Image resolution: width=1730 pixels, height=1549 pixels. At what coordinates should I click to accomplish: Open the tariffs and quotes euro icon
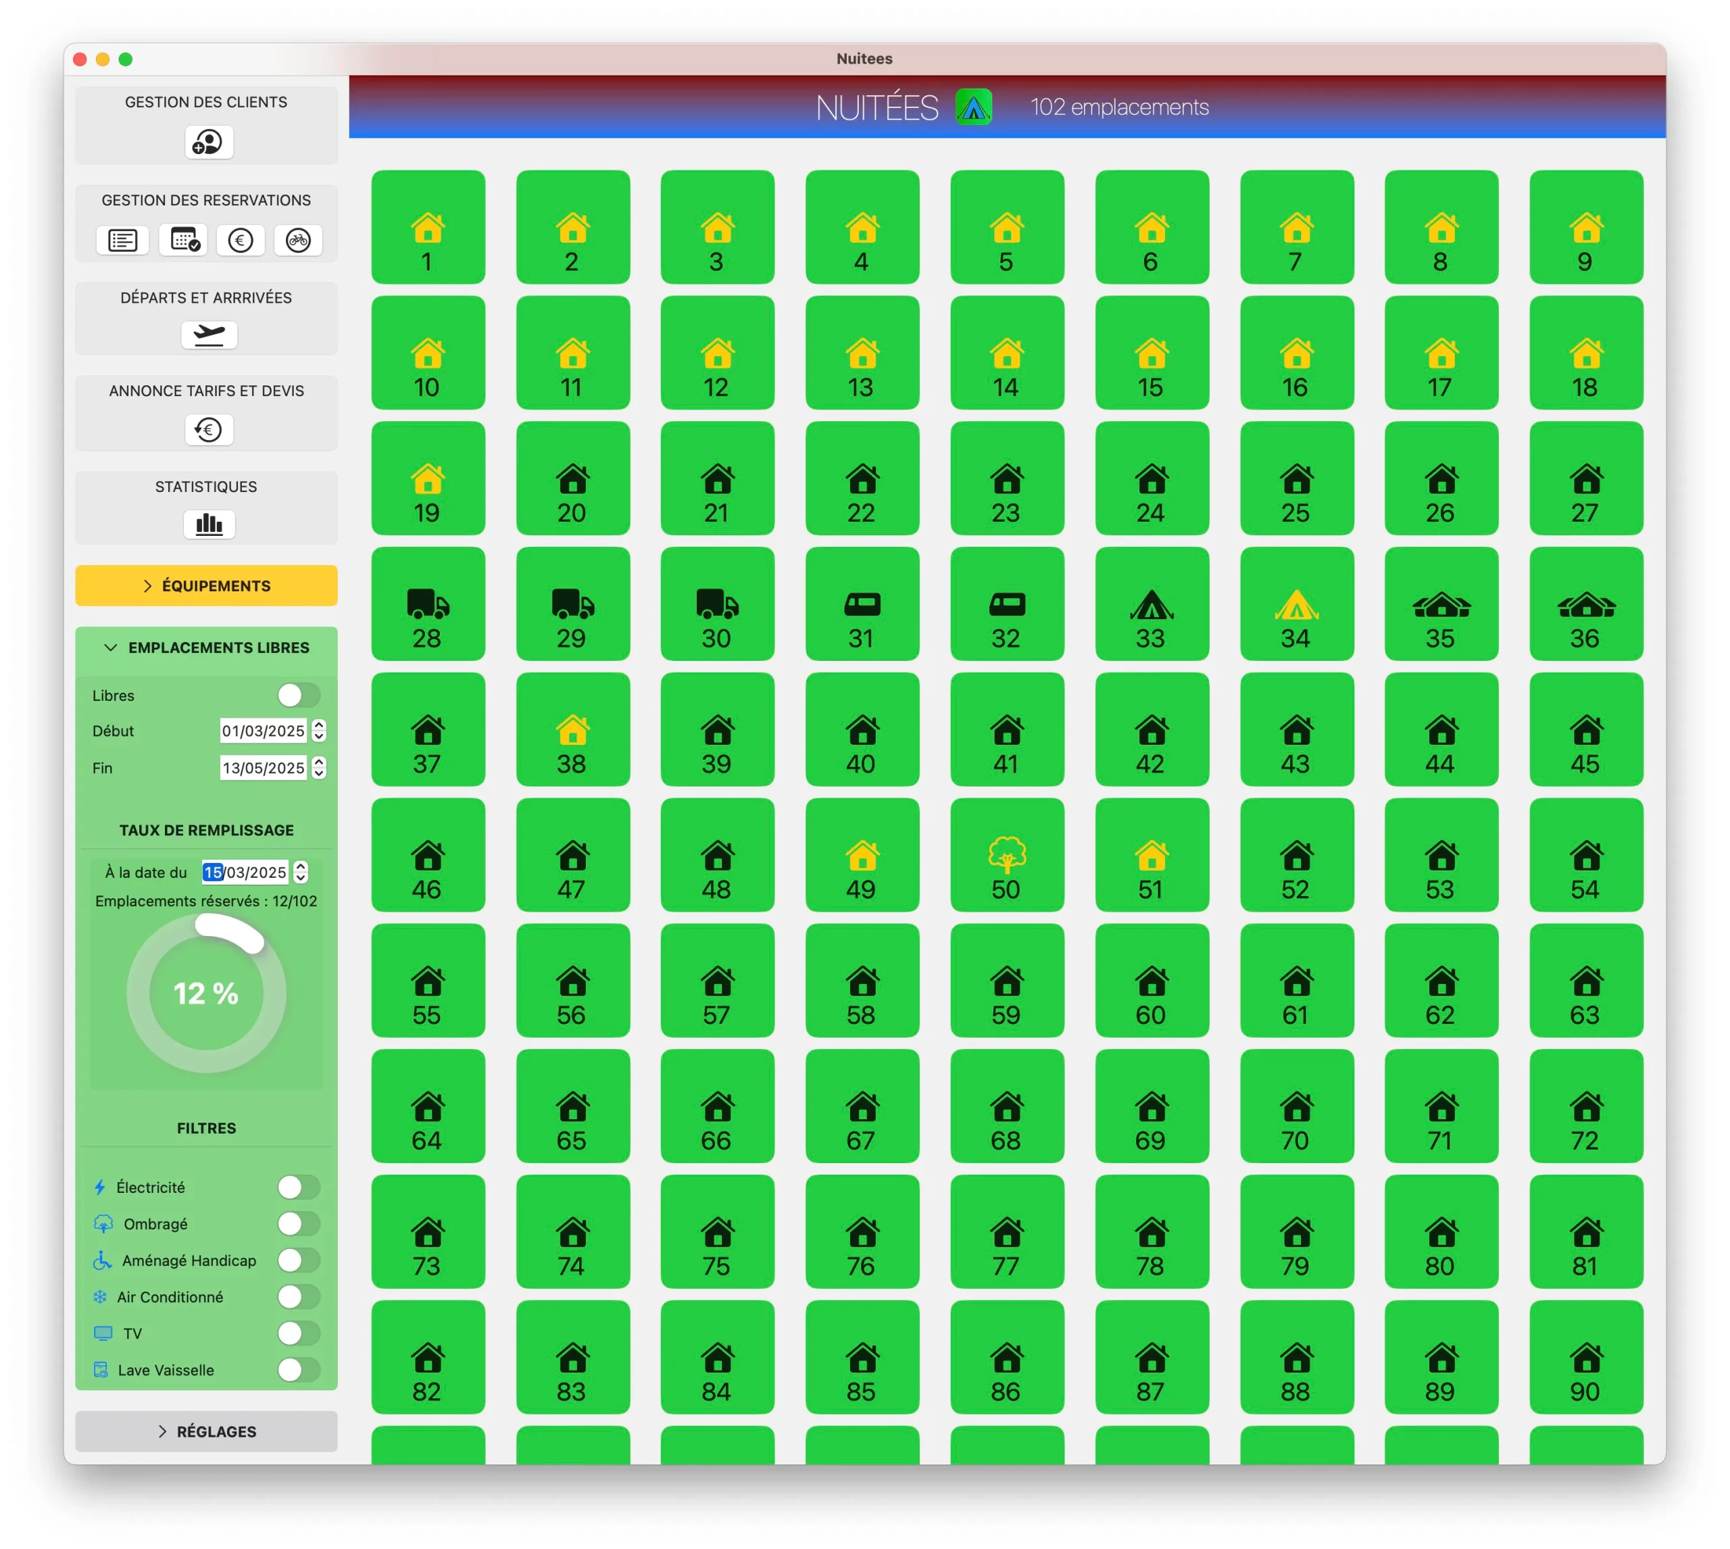click(x=209, y=429)
